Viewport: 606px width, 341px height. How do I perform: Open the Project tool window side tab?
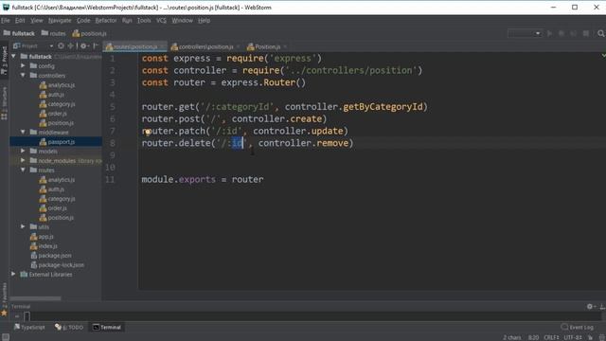click(x=4, y=61)
